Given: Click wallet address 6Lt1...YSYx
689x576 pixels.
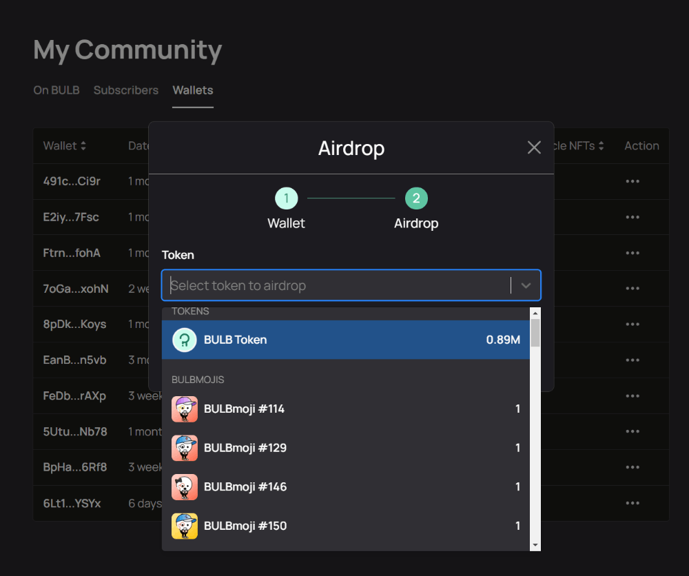Looking at the screenshot, I should (72, 503).
